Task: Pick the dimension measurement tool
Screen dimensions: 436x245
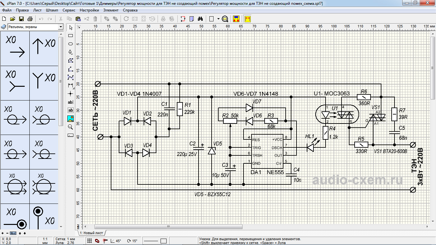Action: [71, 85]
